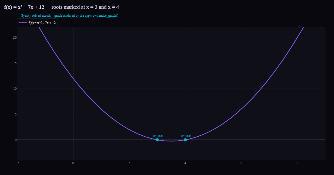
Task: Click the x-axis tick label 2
Action: pos(129,163)
